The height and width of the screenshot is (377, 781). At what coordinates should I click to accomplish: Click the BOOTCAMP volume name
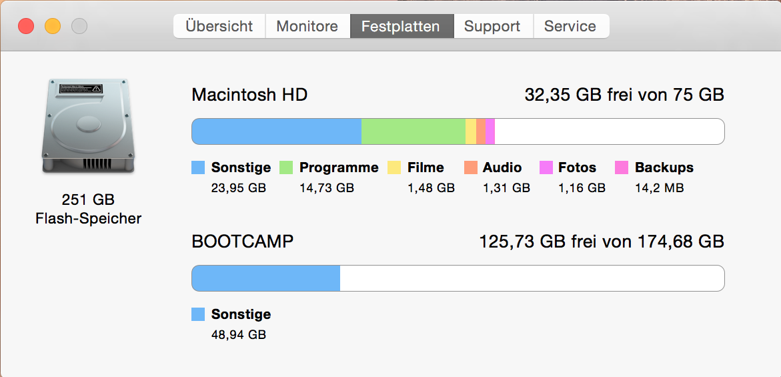point(242,242)
